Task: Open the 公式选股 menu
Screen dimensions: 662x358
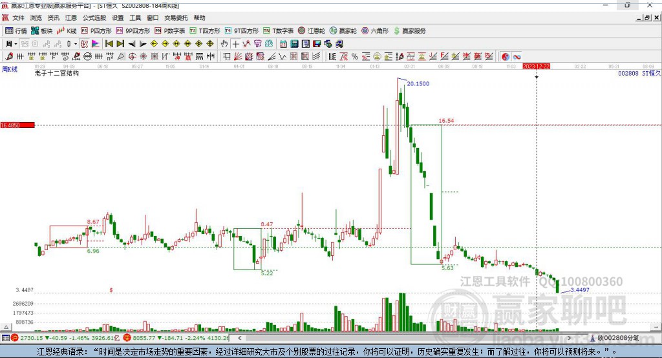Action: click(94, 17)
